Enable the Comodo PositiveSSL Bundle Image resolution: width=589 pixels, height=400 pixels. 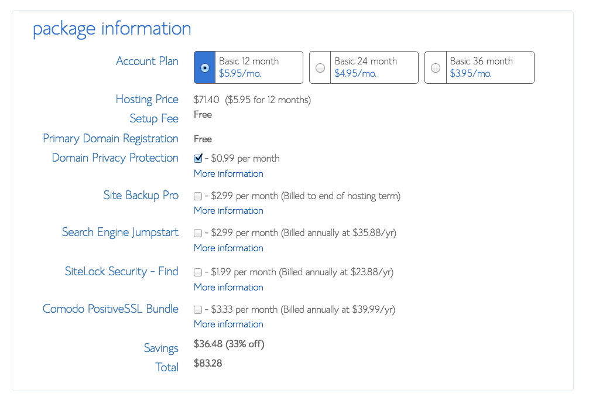[197, 309]
